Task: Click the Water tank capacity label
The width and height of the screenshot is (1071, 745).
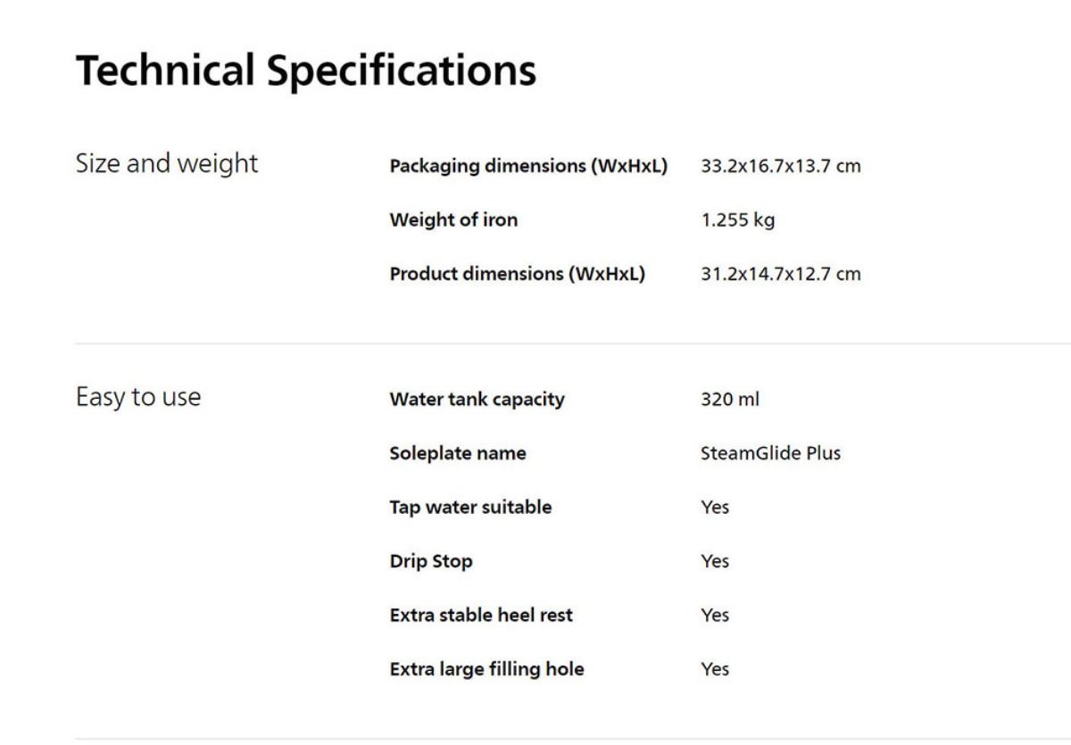Action: [x=477, y=400]
